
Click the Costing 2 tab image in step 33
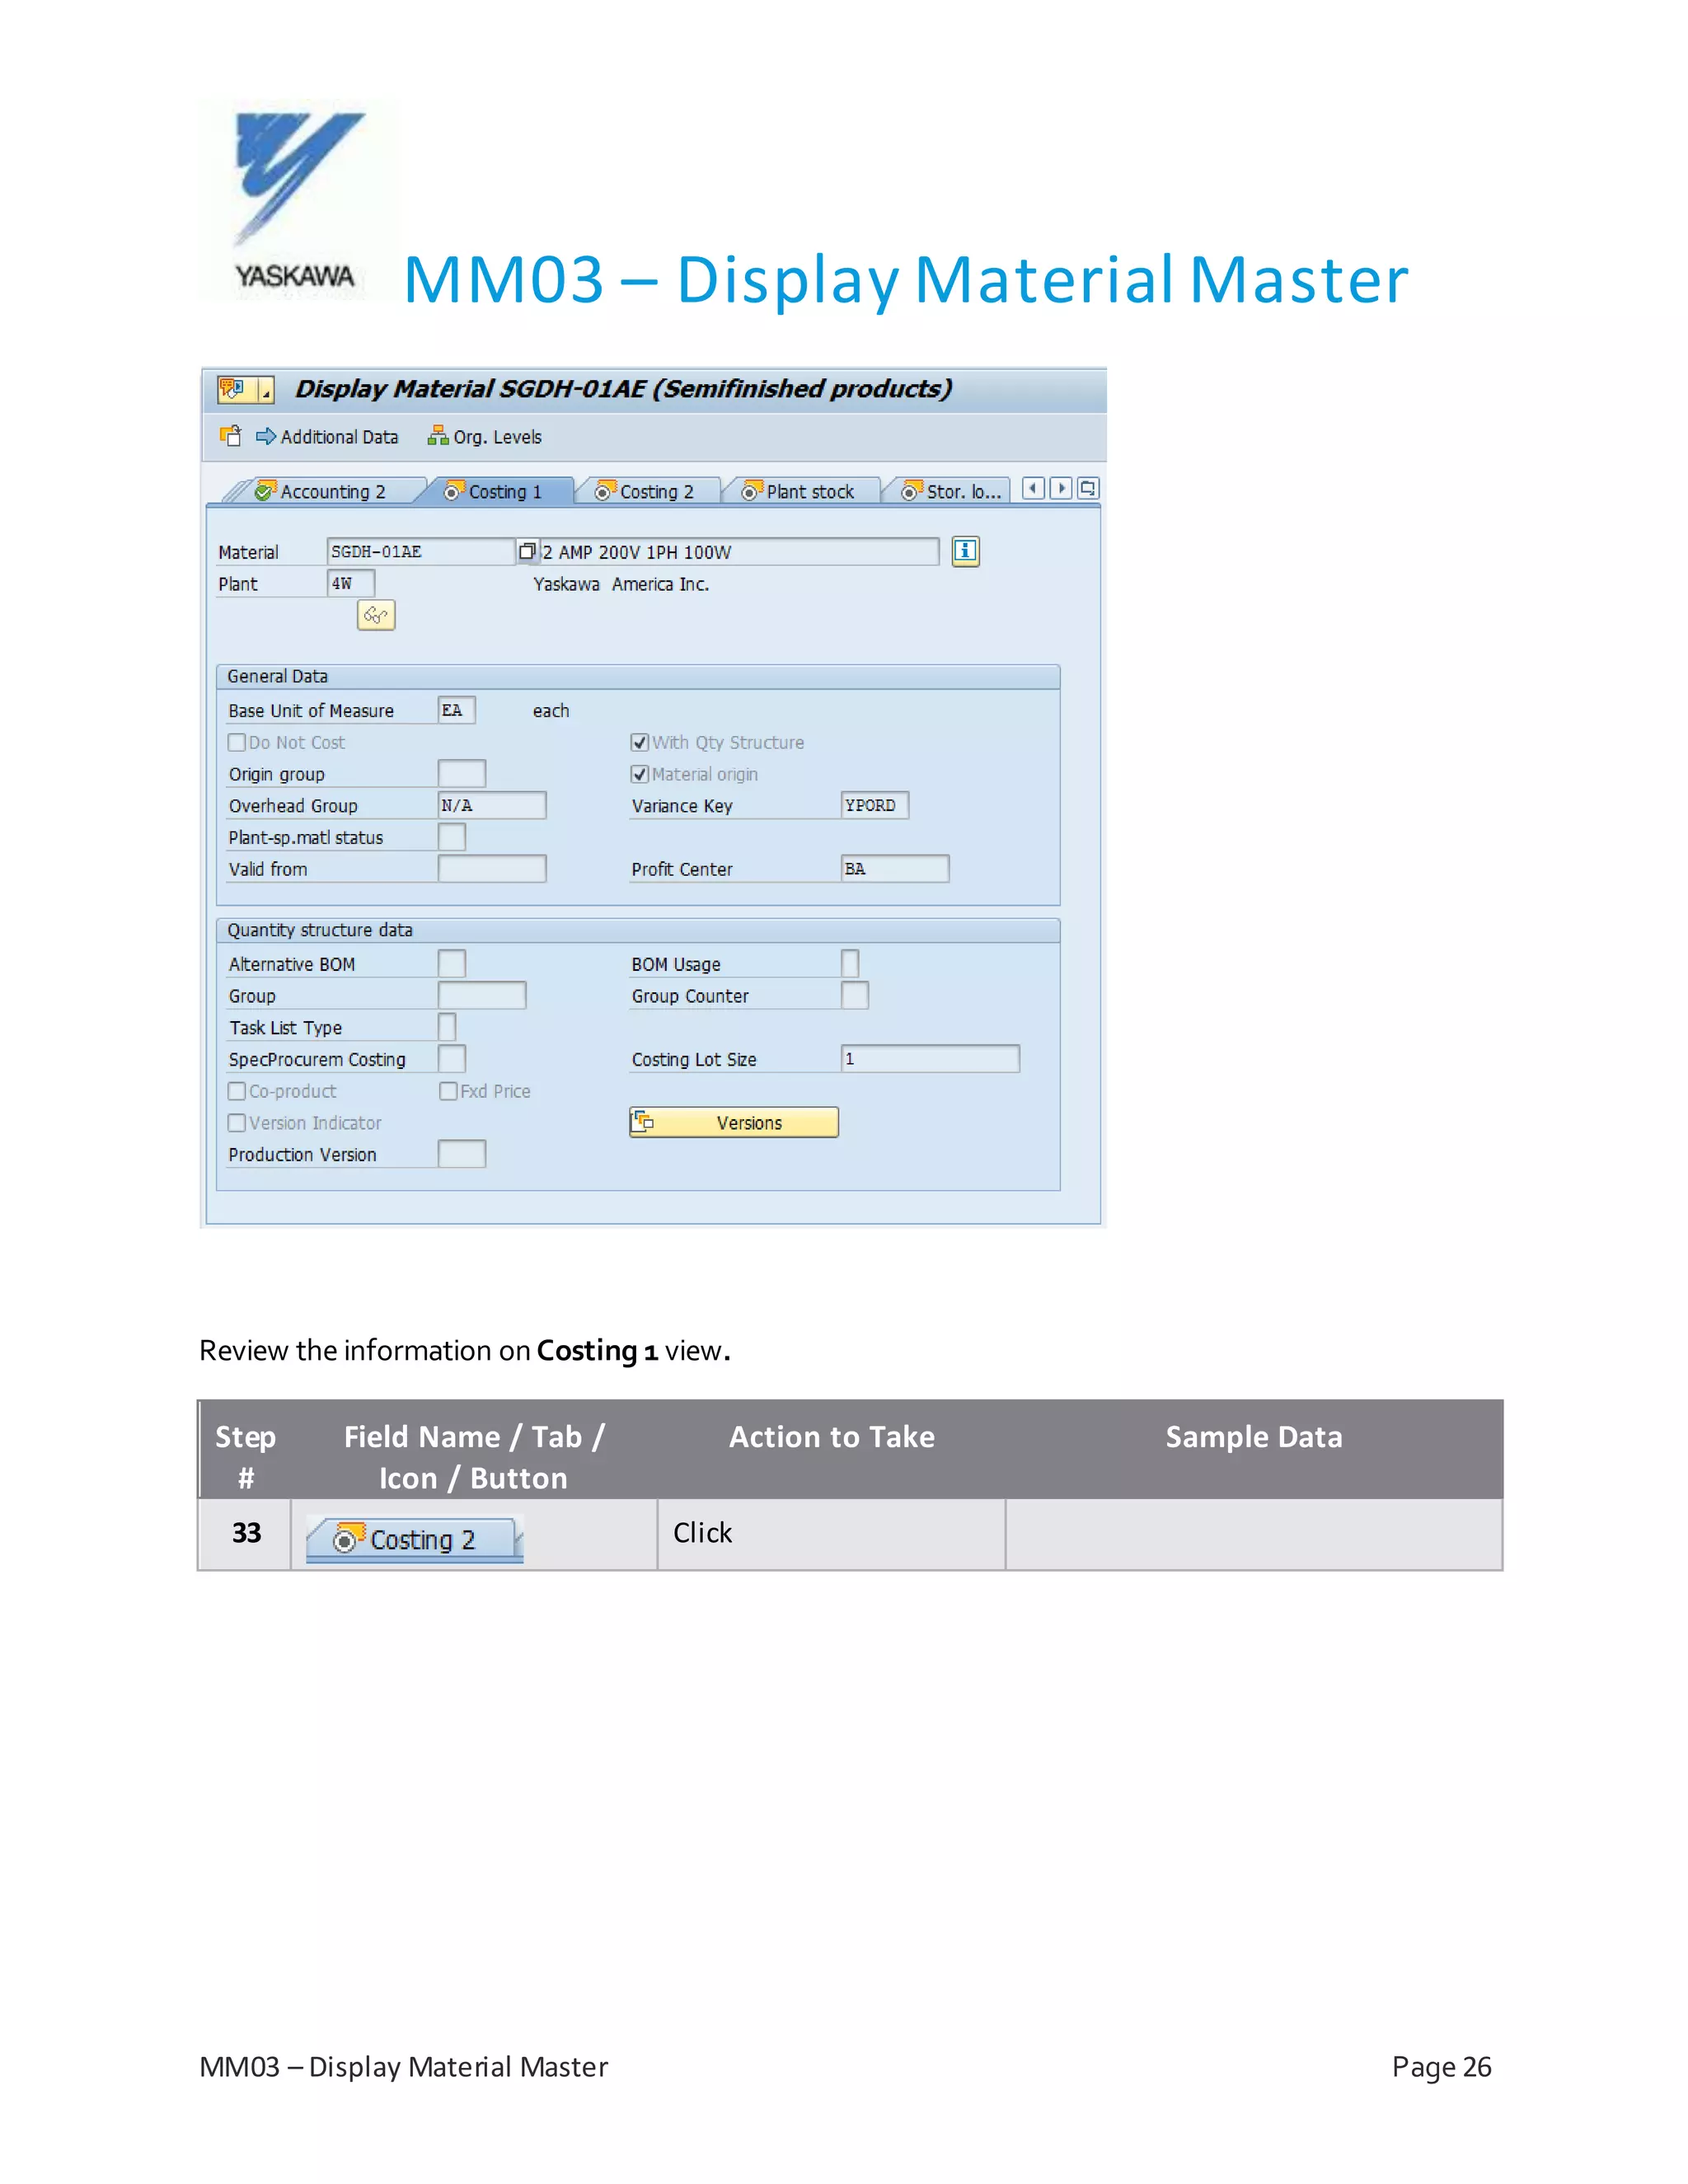coord(414,1539)
